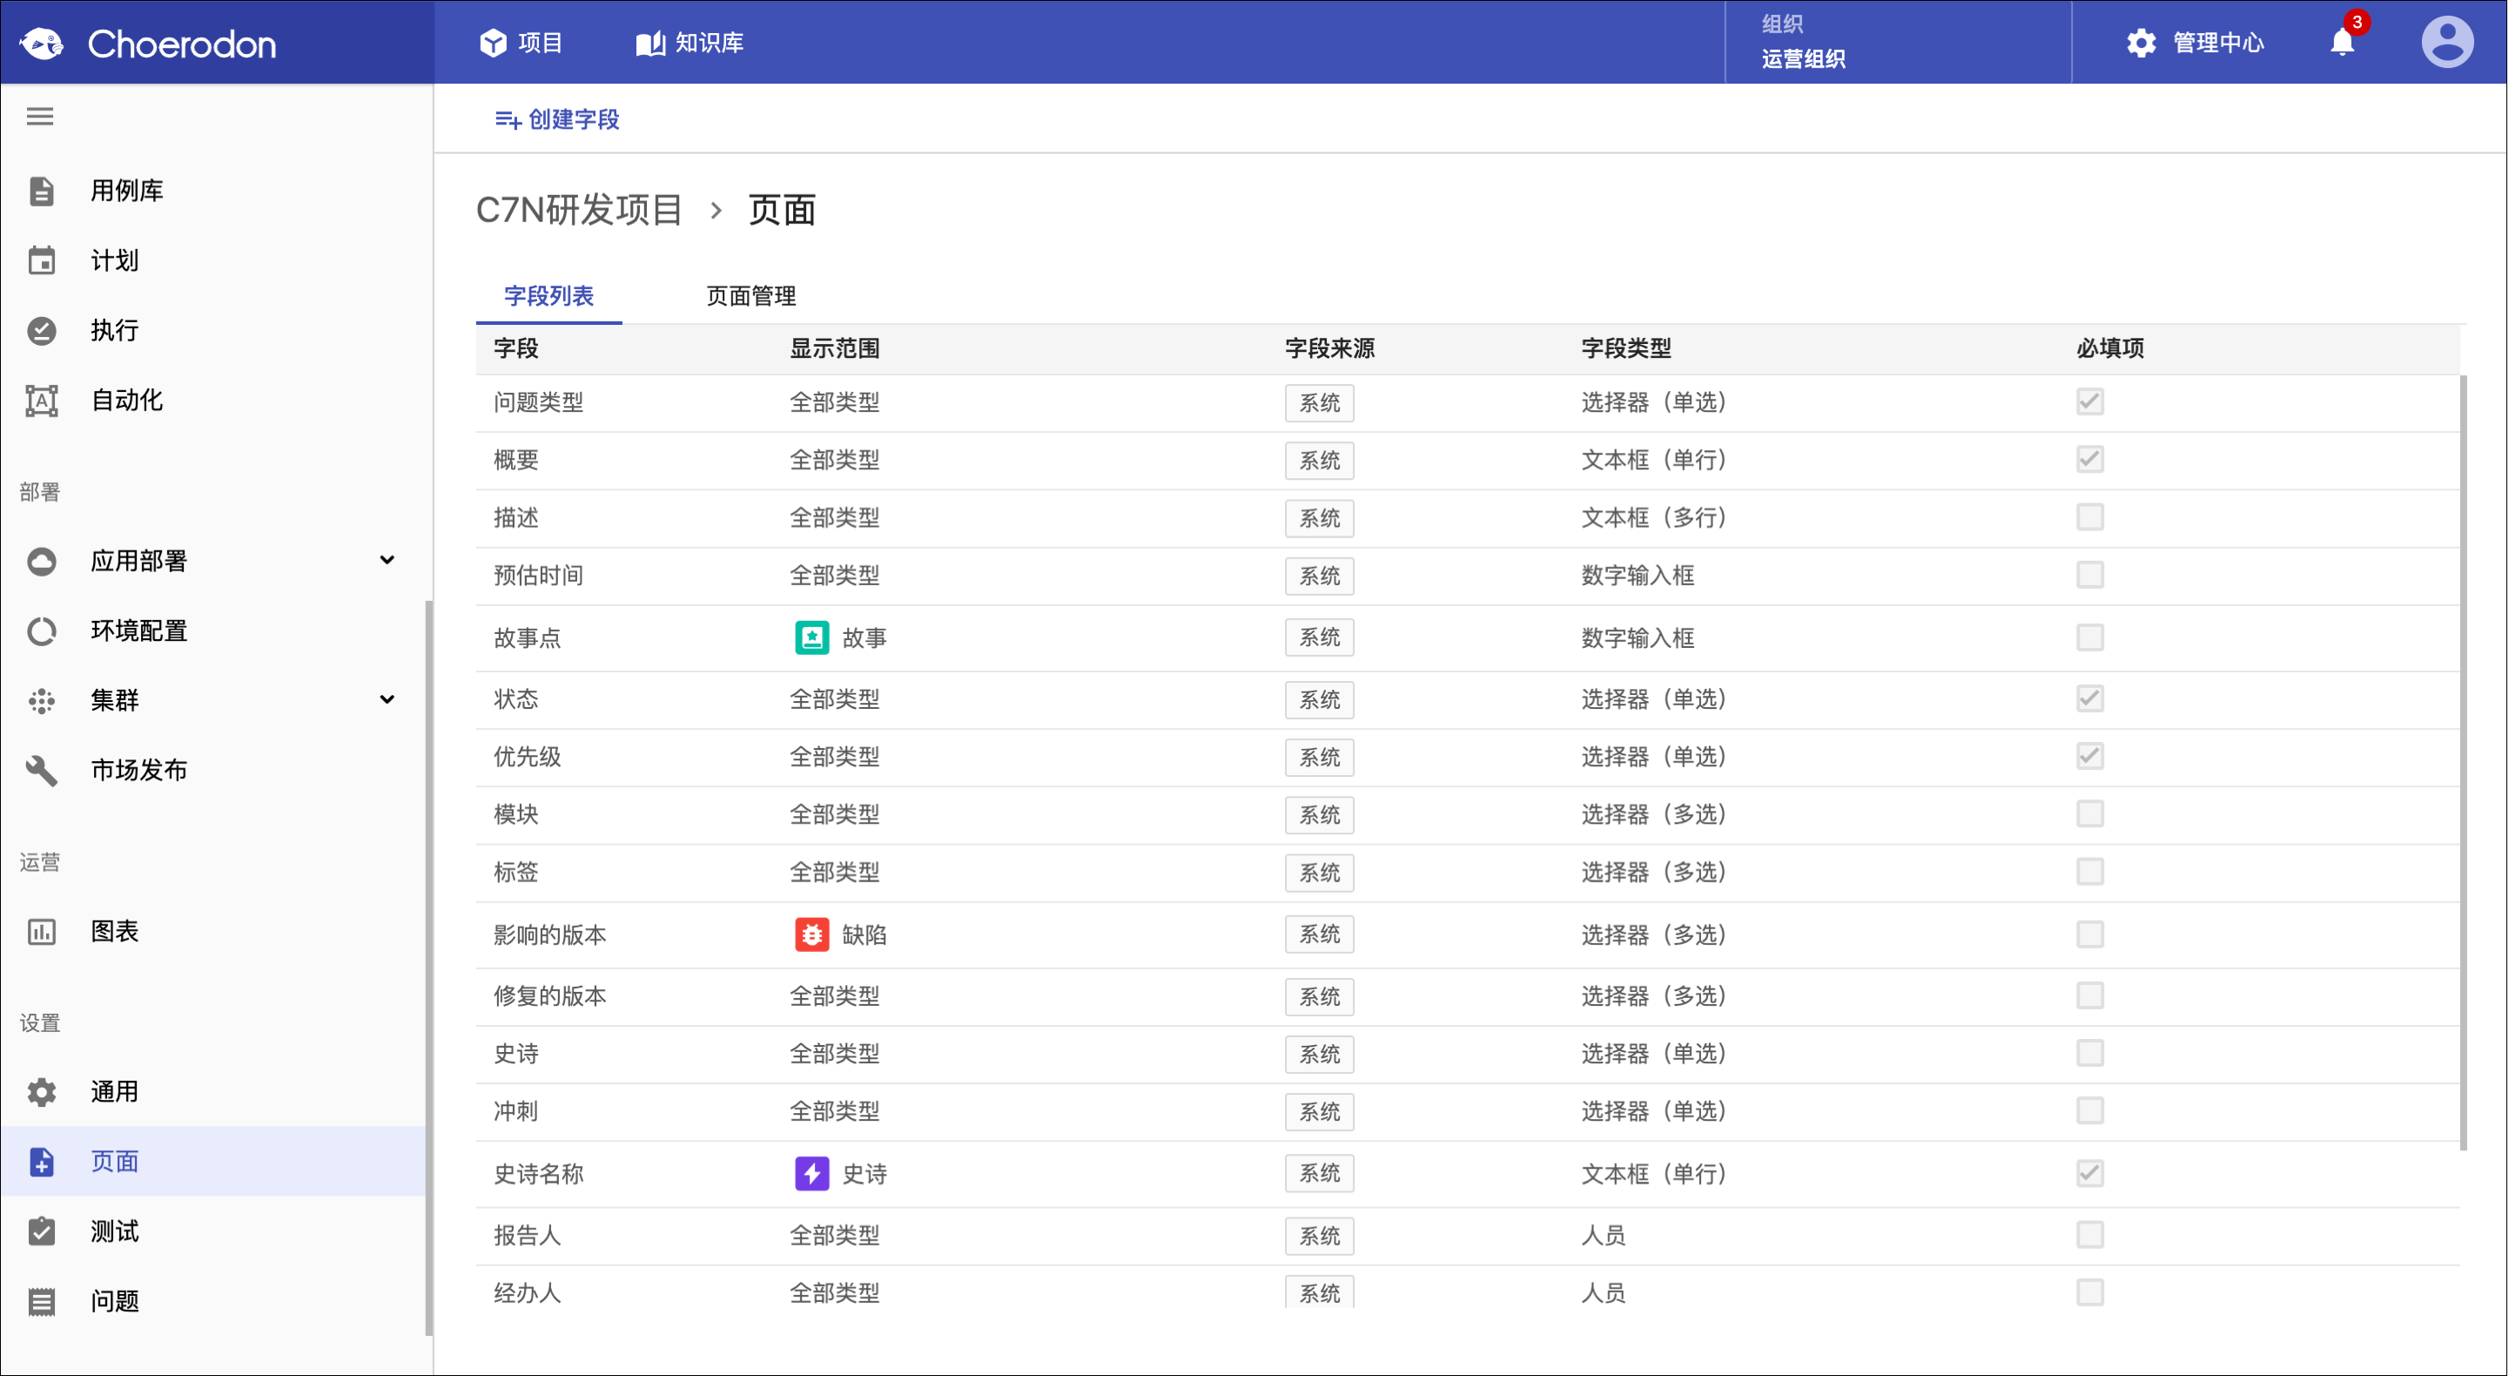The height and width of the screenshot is (1376, 2509).
Task: Click the 项目 cube icon in header
Action: (493, 43)
